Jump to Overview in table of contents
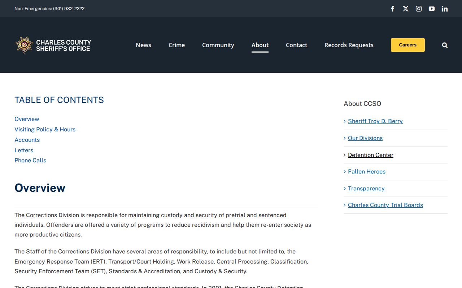 27,119
